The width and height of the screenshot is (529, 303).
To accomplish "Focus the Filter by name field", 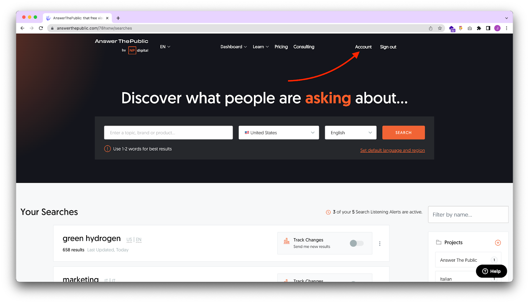I will tap(468, 214).
